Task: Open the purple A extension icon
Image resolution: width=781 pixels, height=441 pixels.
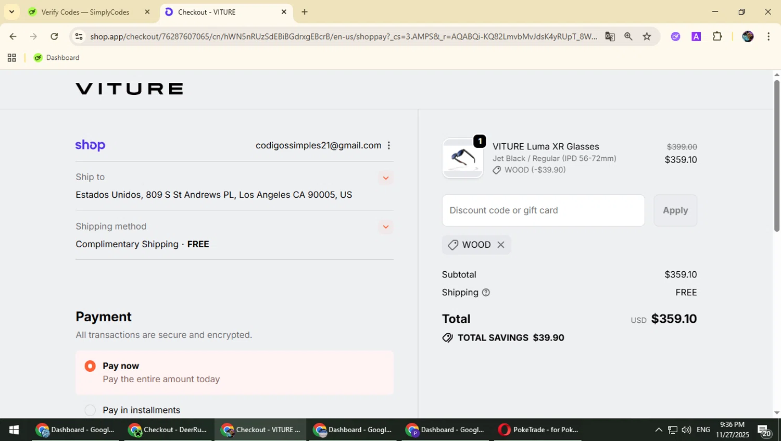Action: click(x=696, y=36)
